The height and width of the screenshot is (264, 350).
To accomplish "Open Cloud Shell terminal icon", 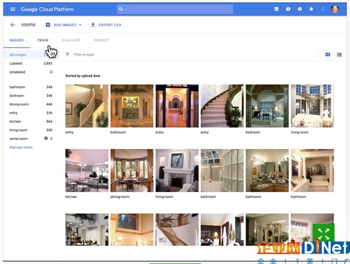I will pos(276,9).
